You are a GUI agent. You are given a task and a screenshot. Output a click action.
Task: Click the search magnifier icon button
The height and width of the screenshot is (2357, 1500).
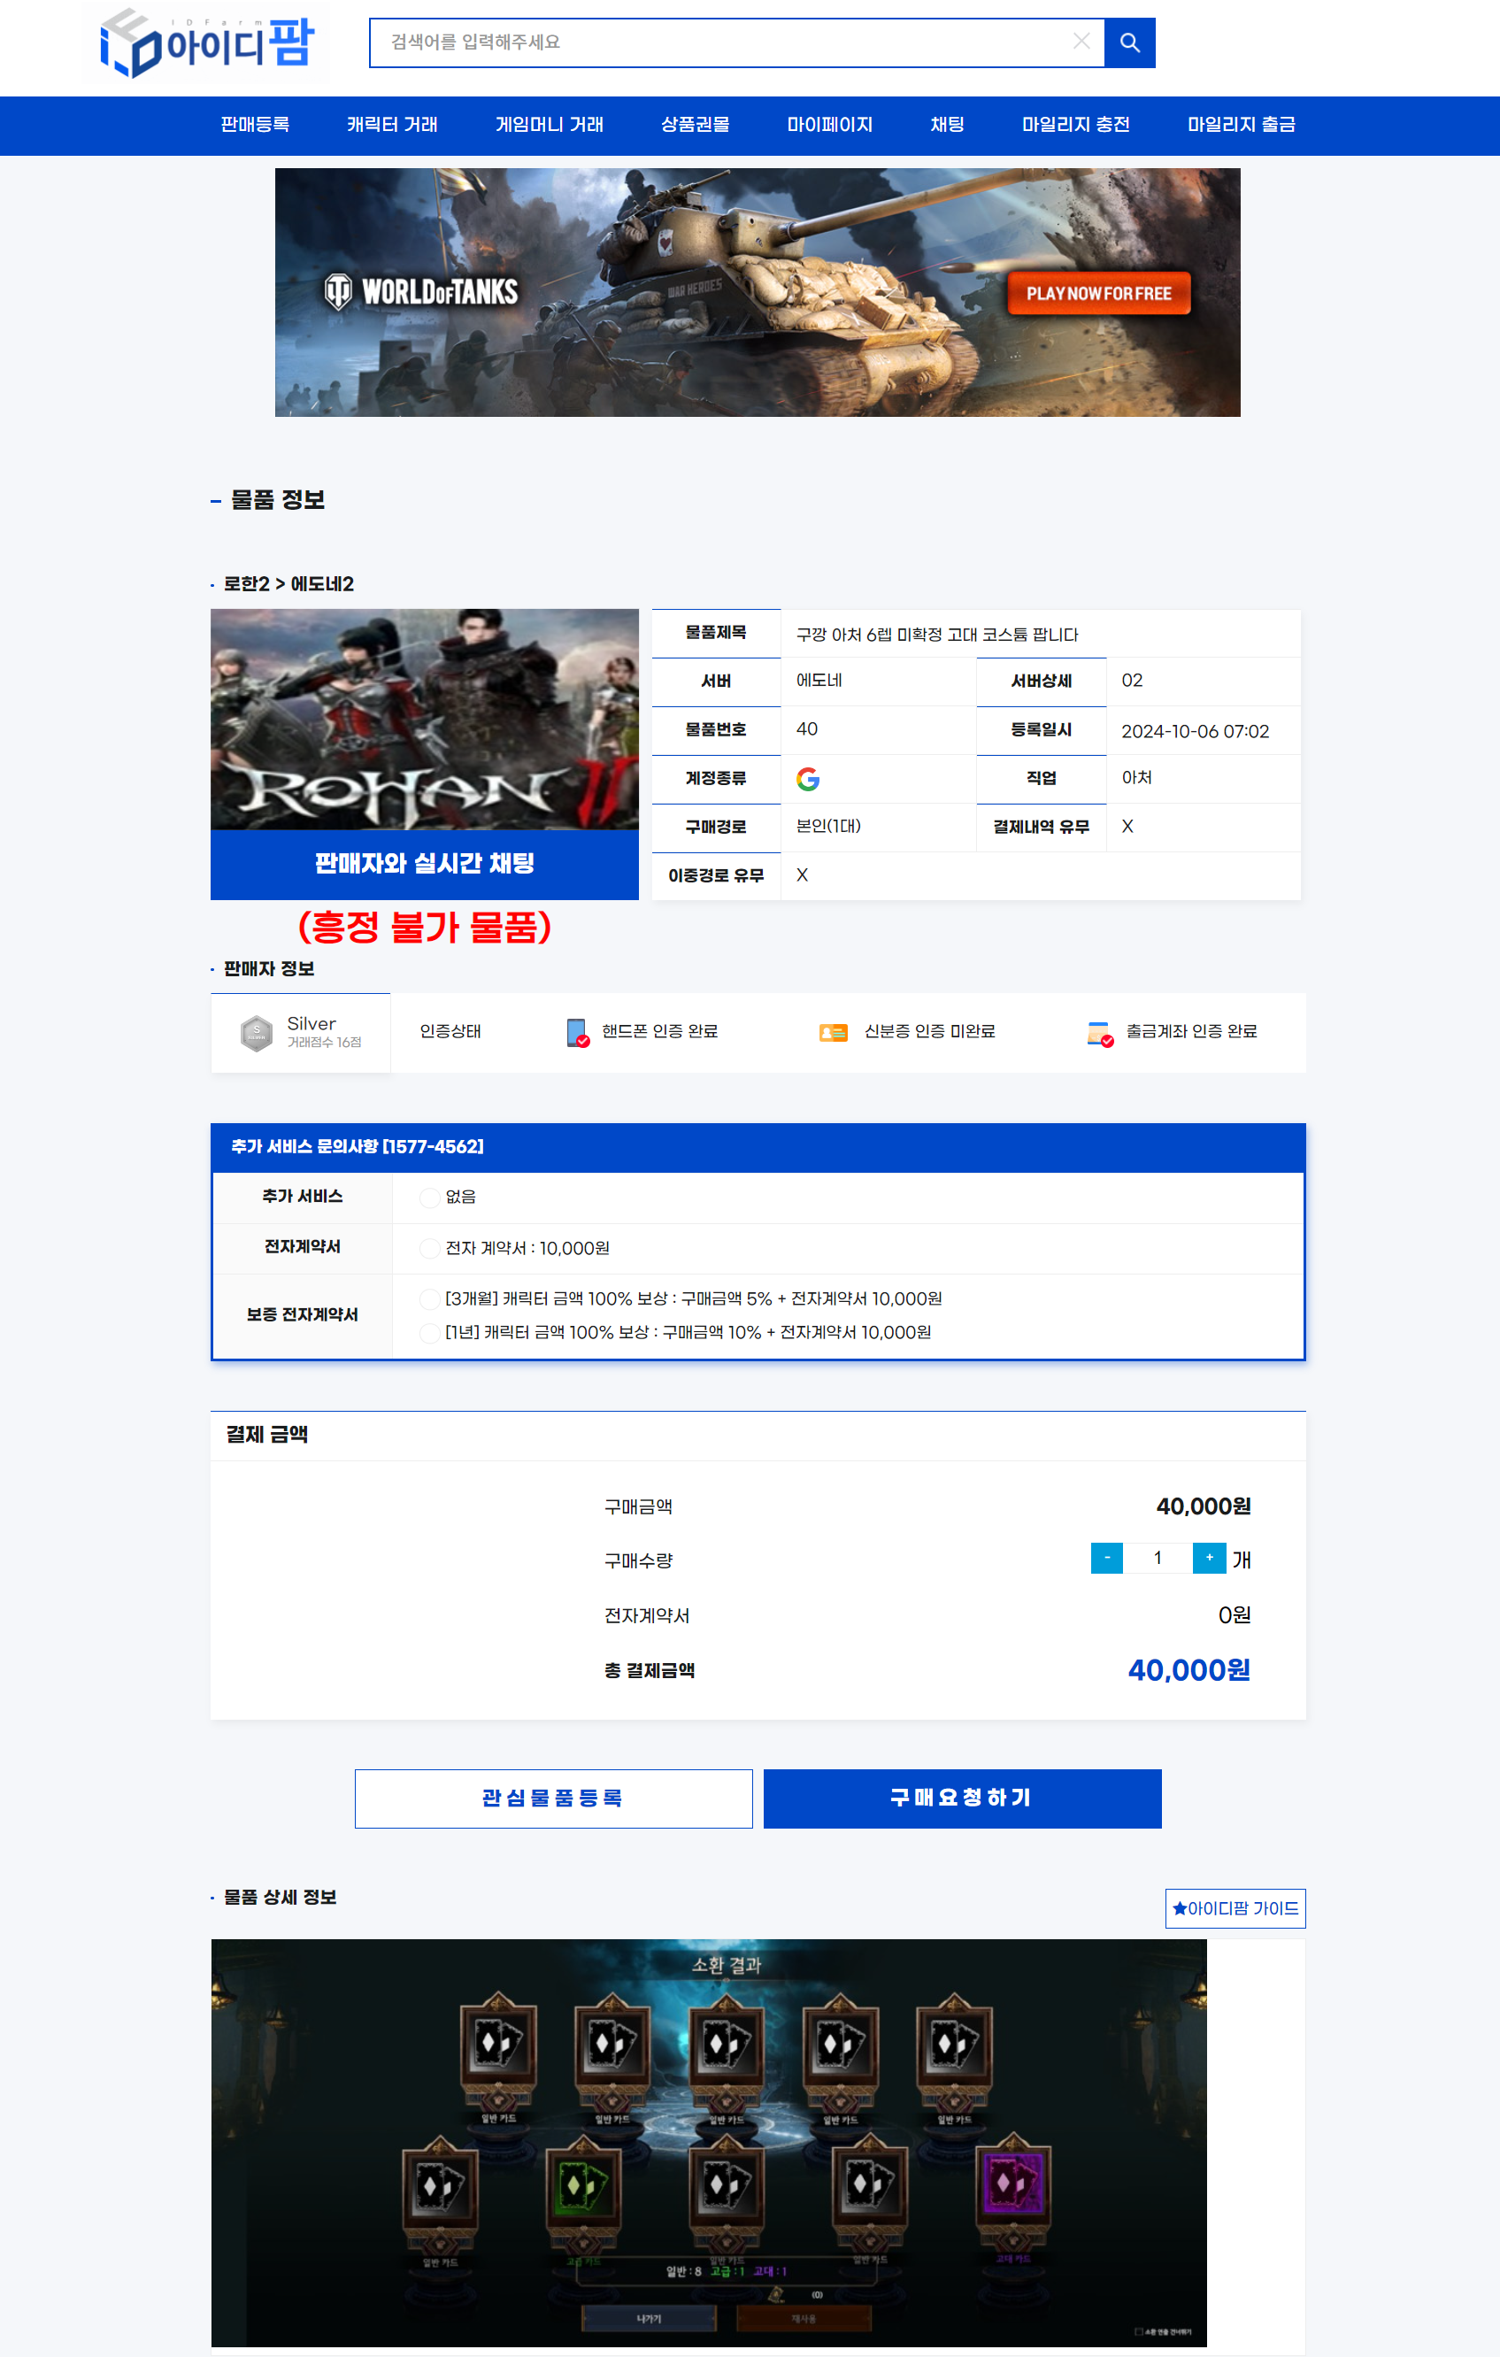[x=1129, y=43]
